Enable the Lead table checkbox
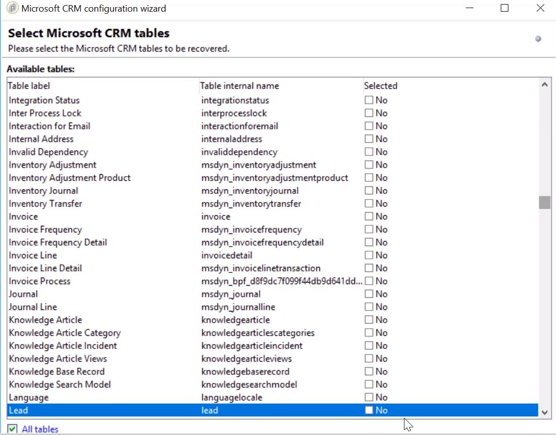 (369, 411)
